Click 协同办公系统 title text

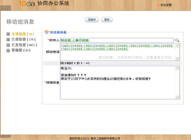pos(54,3)
